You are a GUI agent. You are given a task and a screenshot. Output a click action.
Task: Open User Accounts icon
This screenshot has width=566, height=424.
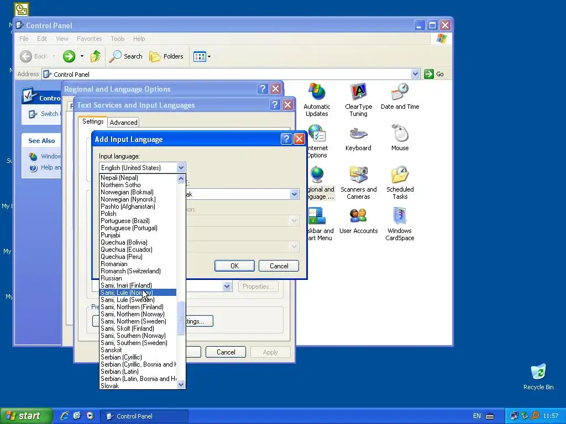358,221
